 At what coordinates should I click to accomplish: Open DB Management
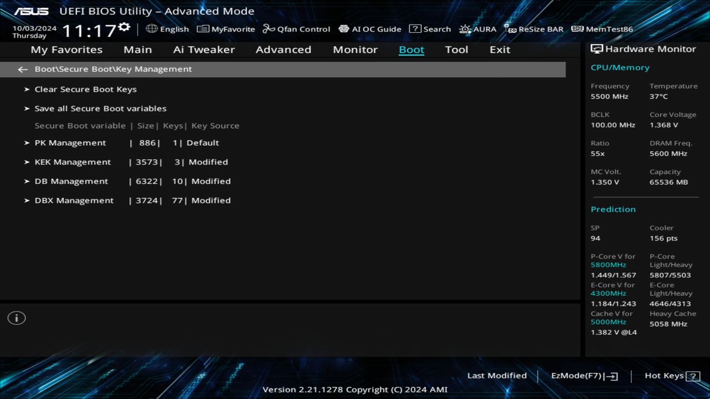click(71, 181)
